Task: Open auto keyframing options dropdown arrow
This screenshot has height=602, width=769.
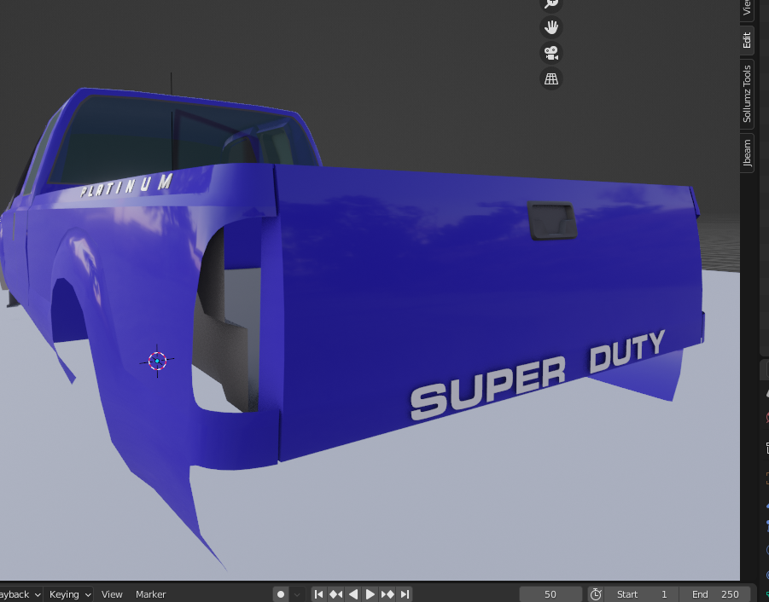Action: pyautogui.click(x=297, y=594)
